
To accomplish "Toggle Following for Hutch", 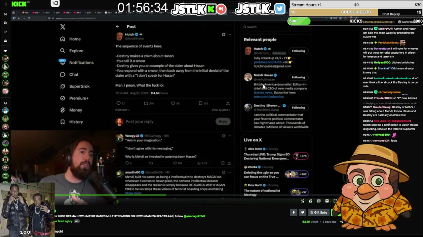I will click(298, 51).
